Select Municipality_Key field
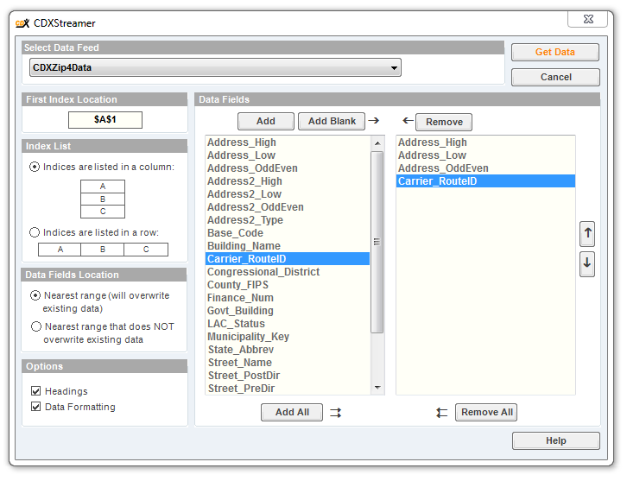This screenshot has width=627, height=481. 288,336
